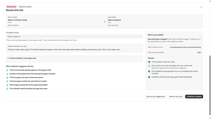Click 'Why LinkPatch suggests this link' heading
The width and height of the screenshot is (211, 119).
20,66
